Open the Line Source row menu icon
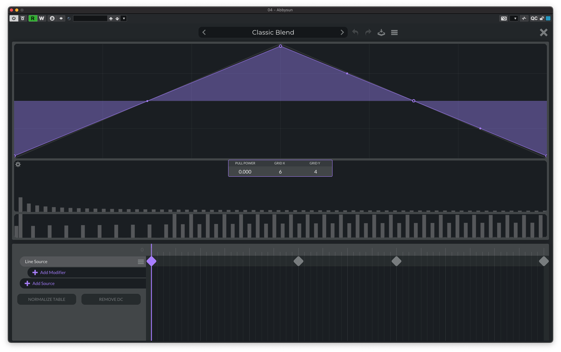Screen dimensions: 561x352 click(x=141, y=262)
